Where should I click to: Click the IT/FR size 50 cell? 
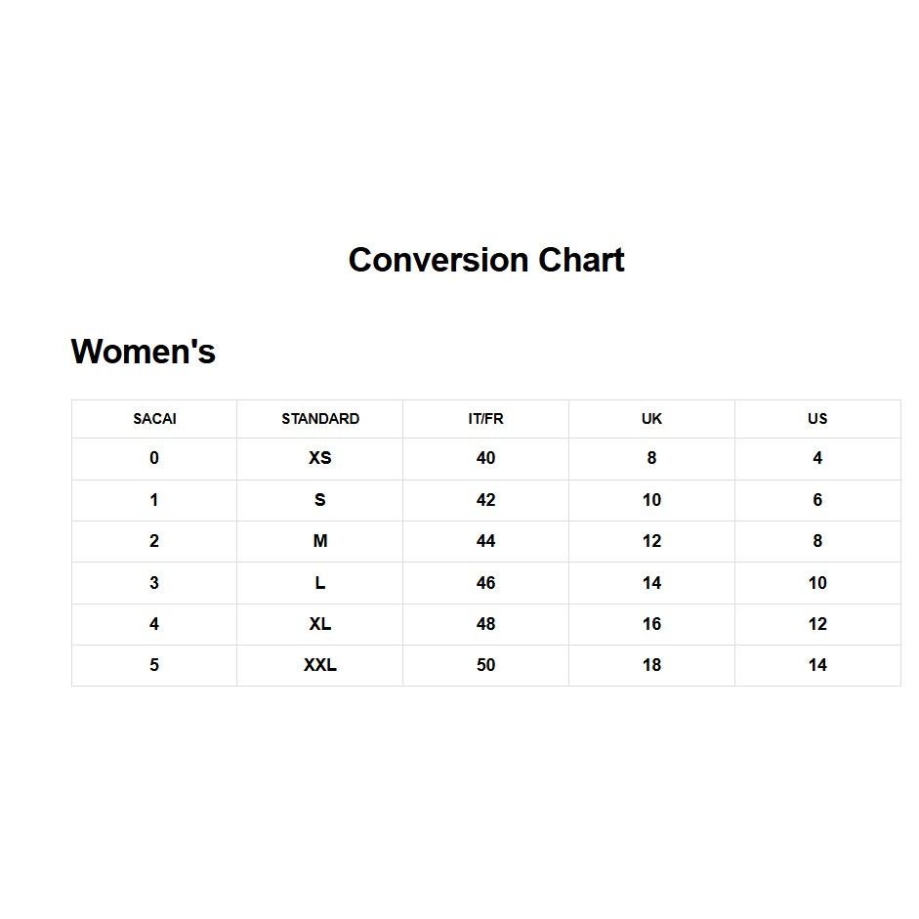point(486,665)
